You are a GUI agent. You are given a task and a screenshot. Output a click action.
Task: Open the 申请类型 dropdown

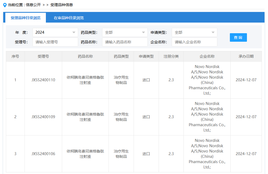coord(194,32)
